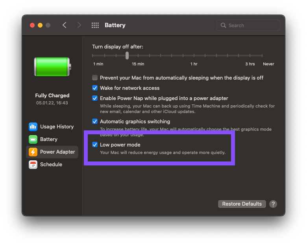
Task: Click the orange Power Adapter lightning icon
Action: point(33,152)
